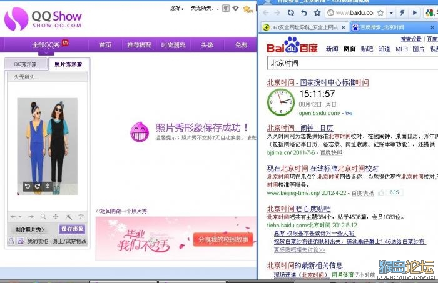Expand the 全部QQ秀 dropdown menu
This screenshot has height=283, width=438.
coord(46,52)
